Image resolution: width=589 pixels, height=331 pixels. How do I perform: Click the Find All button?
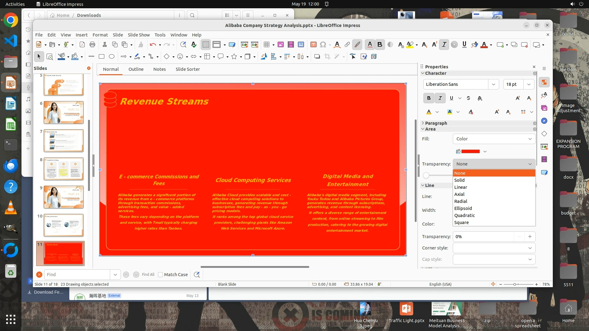pyautogui.click(x=148, y=275)
